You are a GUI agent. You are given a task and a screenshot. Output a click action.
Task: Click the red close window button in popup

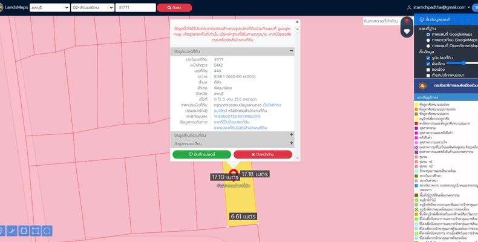click(x=263, y=154)
